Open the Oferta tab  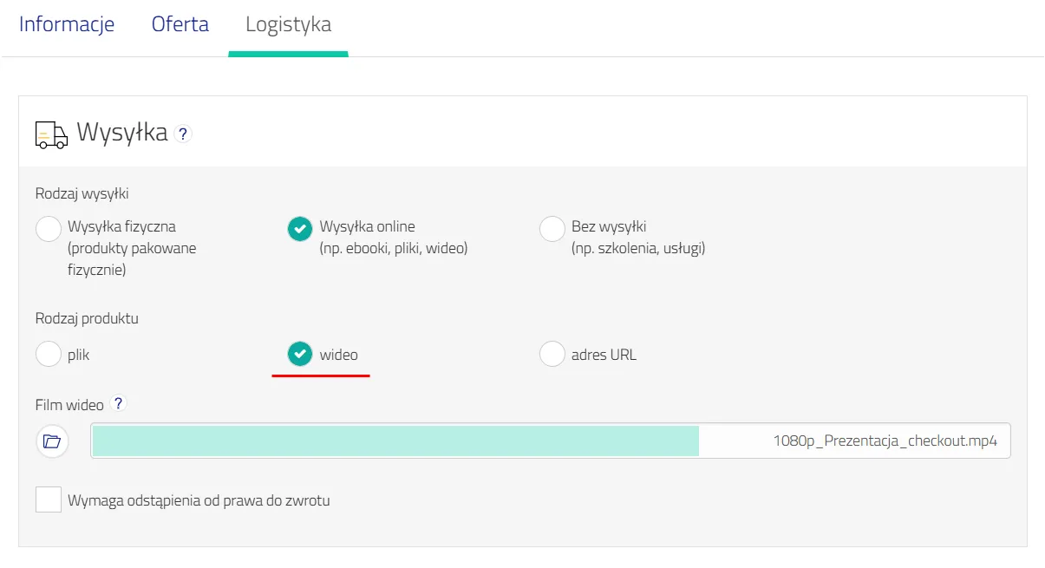[x=180, y=24]
